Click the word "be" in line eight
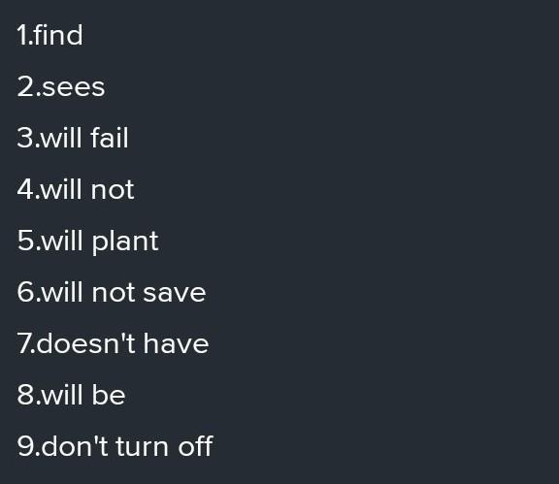Screen dimensions: 559x484 pos(109,395)
